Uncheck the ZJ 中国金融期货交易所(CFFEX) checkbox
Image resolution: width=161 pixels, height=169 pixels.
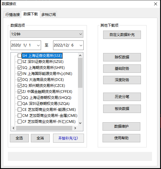pyautogui.click(x=19, y=92)
